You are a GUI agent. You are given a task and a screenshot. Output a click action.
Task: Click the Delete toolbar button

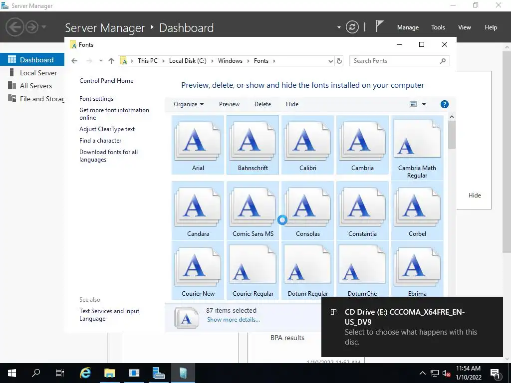pos(262,104)
